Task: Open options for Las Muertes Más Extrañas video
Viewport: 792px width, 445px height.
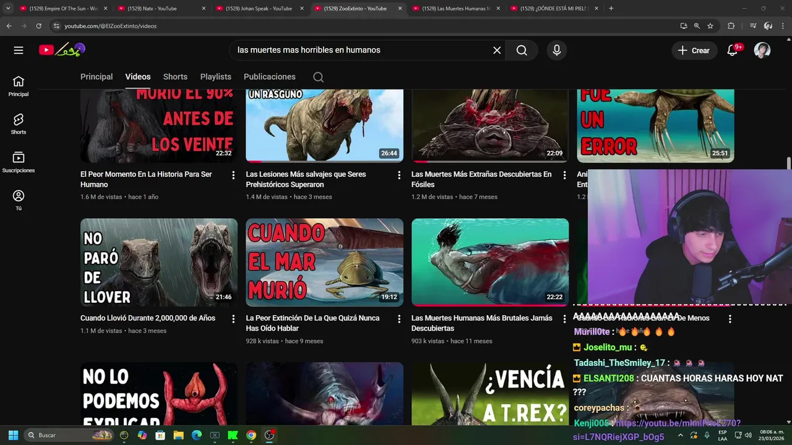Action: click(564, 176)
